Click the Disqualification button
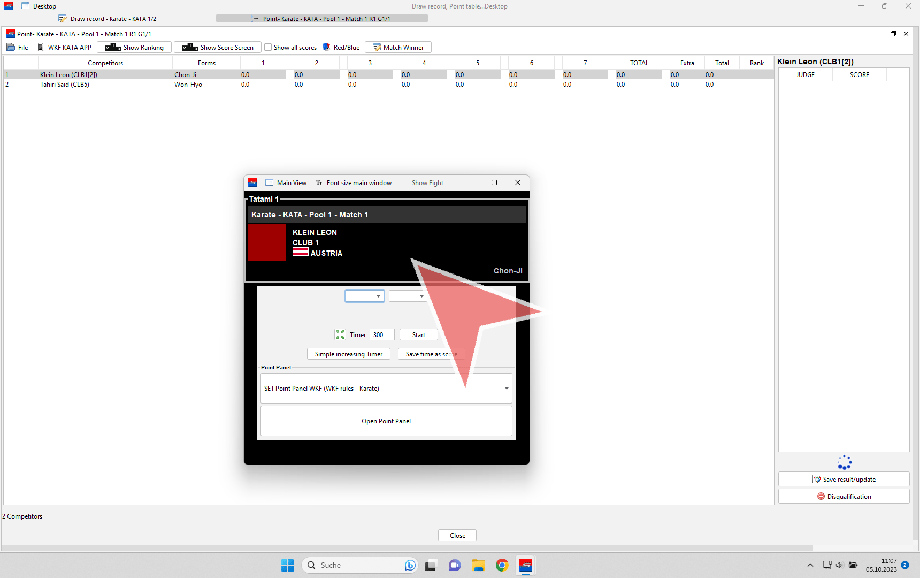Viewport: 920px width, 578px height. [x=844, y=496]
